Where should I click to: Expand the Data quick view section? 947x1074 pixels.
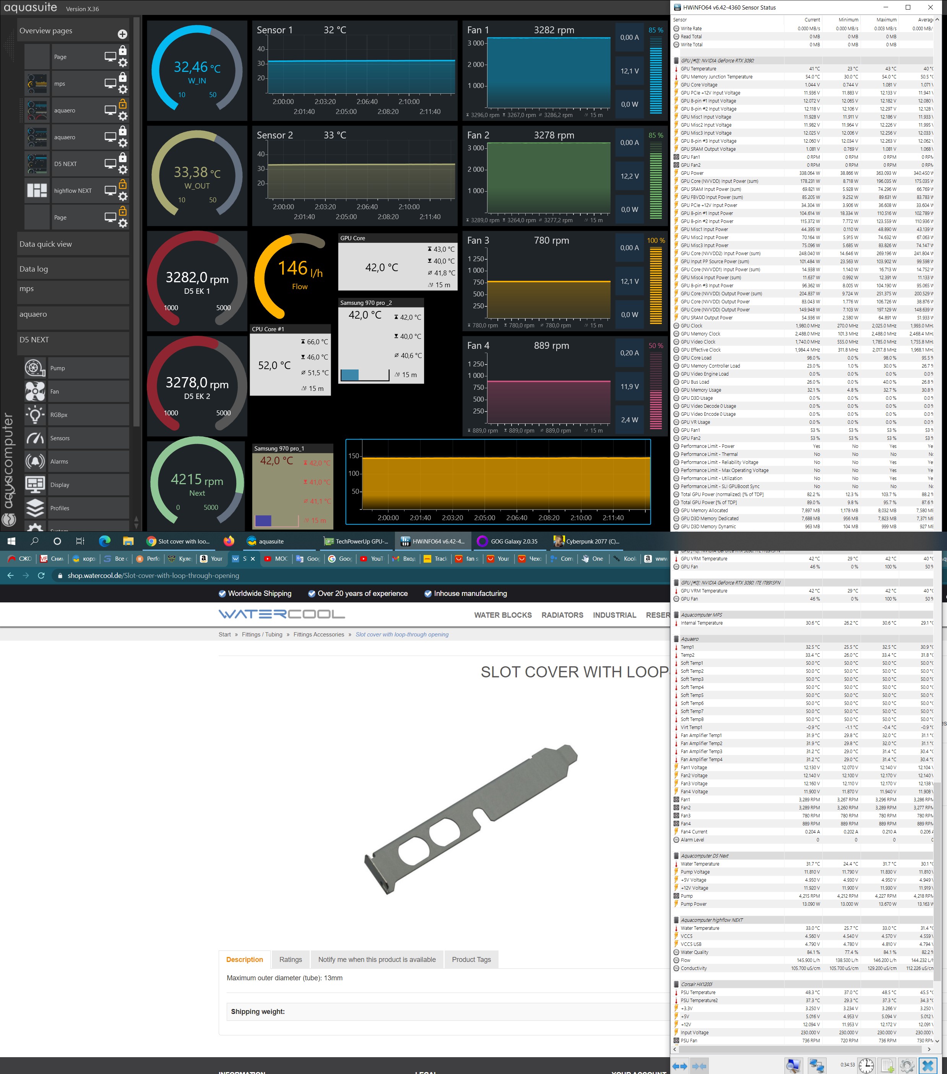point(73,244)
